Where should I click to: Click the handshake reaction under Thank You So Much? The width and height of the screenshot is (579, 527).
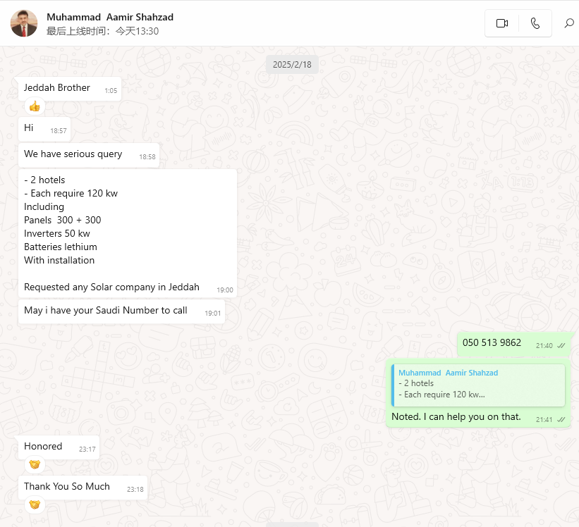click(35, 504)
